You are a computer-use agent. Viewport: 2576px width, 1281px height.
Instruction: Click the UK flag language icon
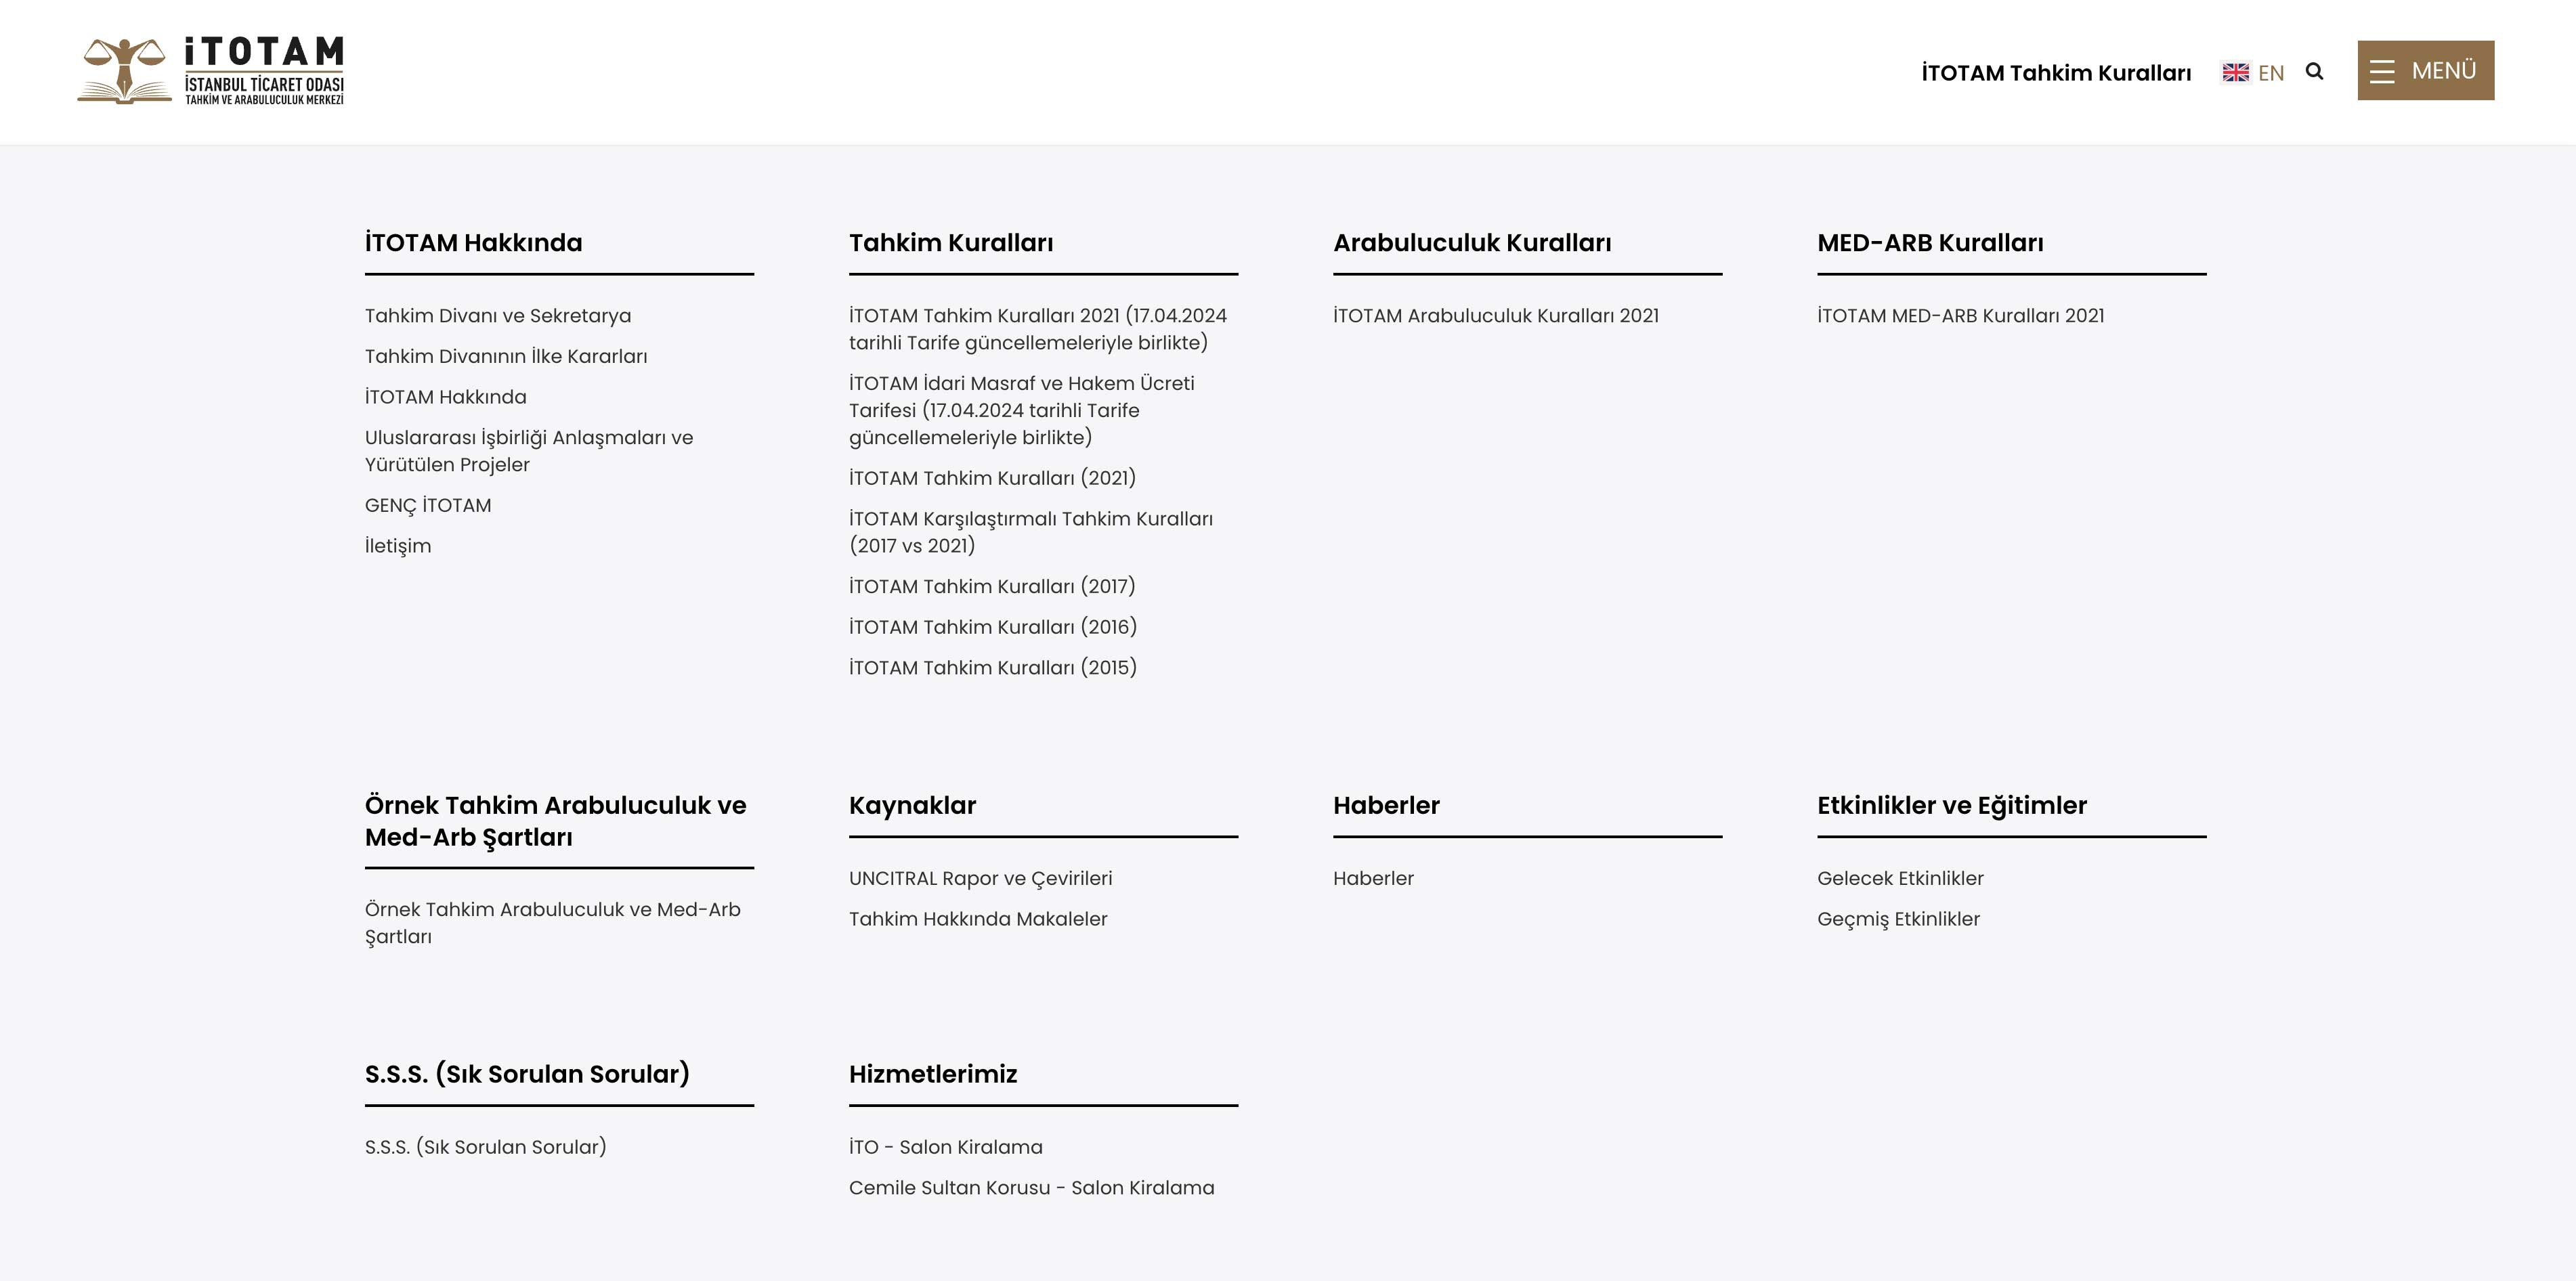point(2235,72)
